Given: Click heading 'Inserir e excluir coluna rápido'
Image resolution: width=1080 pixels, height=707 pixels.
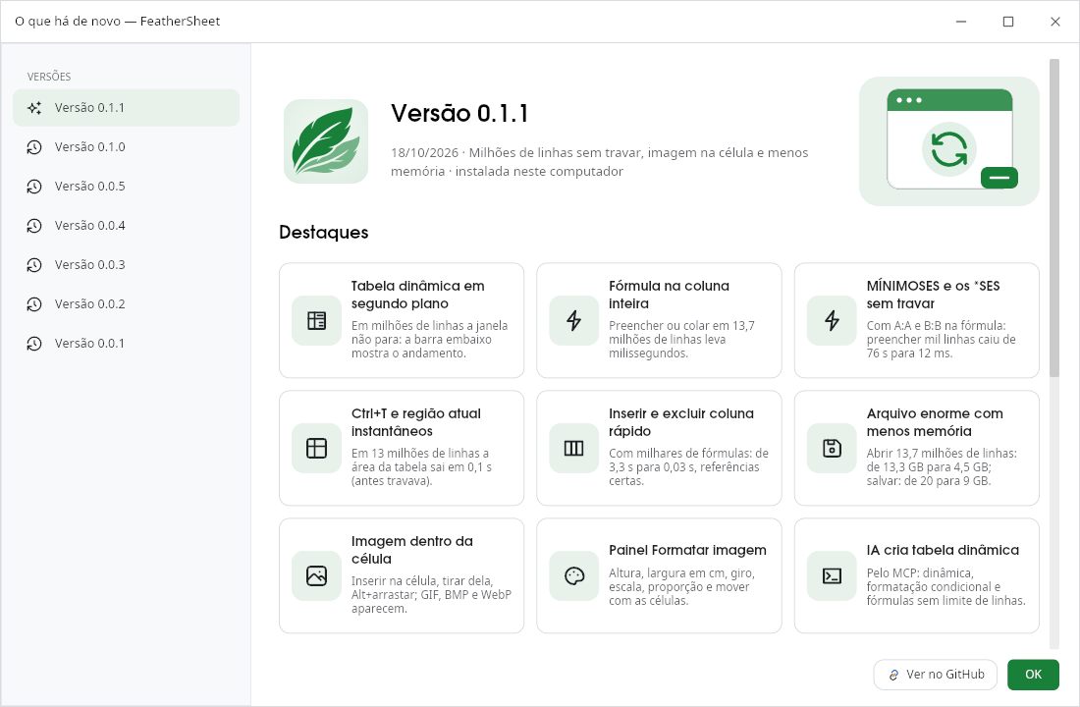Looking at the screenshot, I should 681,421.
